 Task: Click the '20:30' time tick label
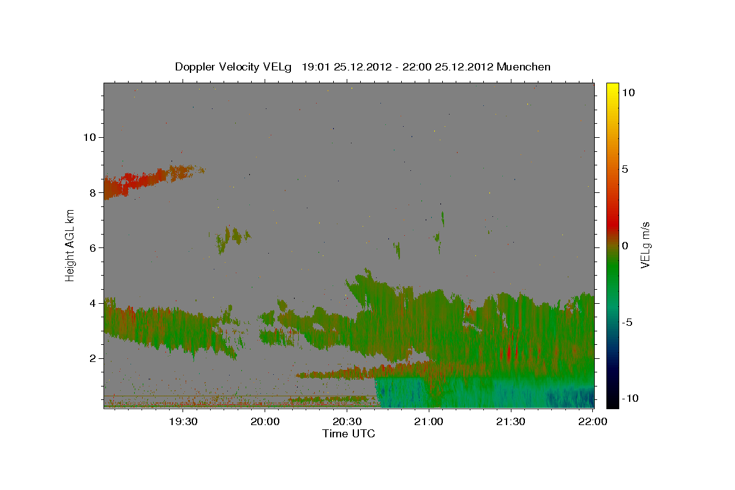347,421
